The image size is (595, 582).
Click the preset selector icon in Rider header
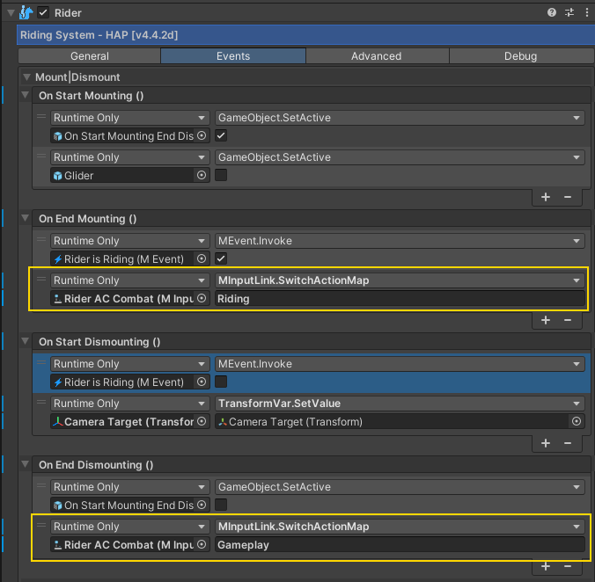[569, 12]
